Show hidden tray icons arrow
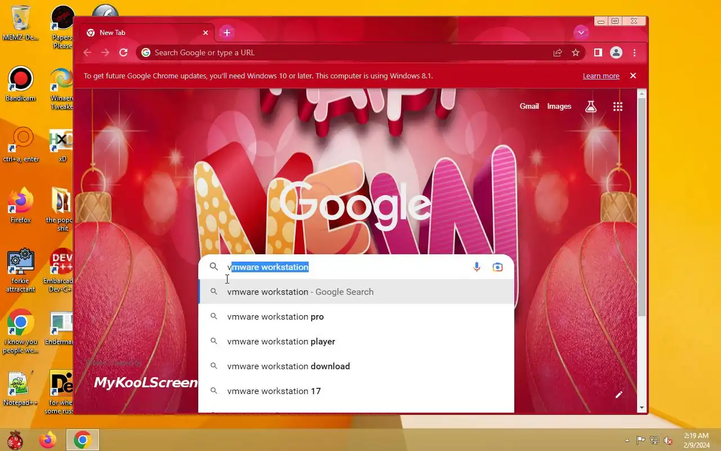This screenshot has height=451, width=721. [x=627, y=440]
